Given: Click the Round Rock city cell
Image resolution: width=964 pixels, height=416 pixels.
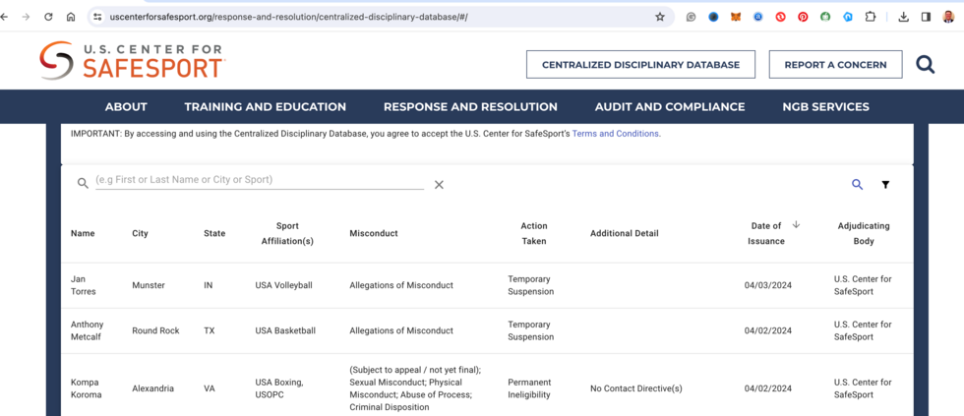Looking at the screenshot, I should tap(155, 330).
